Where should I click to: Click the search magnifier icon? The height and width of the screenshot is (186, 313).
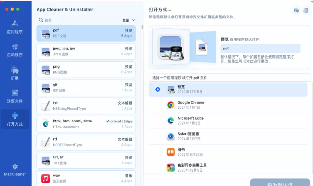coord(41,20)
